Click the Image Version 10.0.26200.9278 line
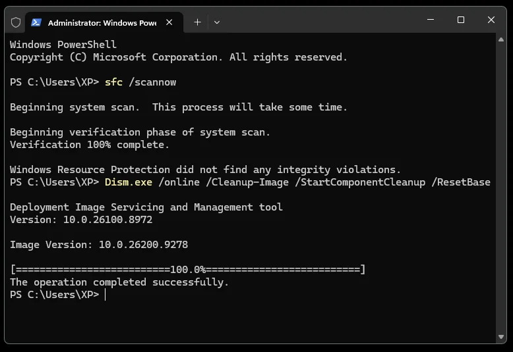Screen dimensions: 513x352 point(99,244)
